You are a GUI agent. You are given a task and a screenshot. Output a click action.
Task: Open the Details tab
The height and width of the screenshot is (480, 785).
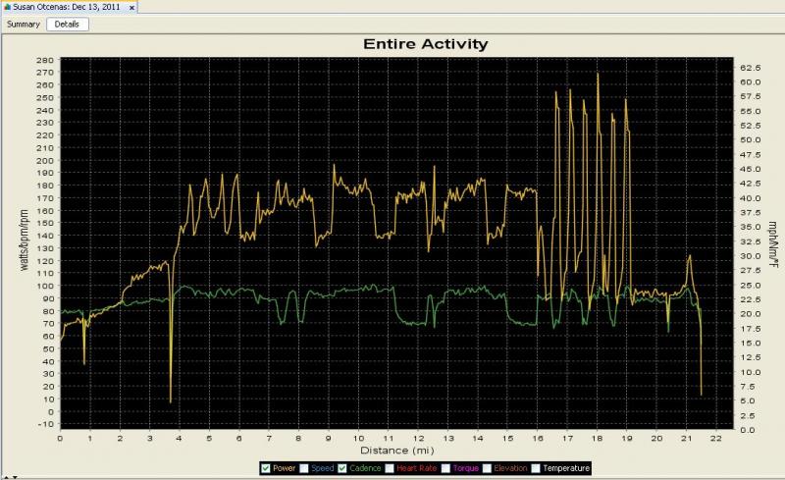pos(68,24)
